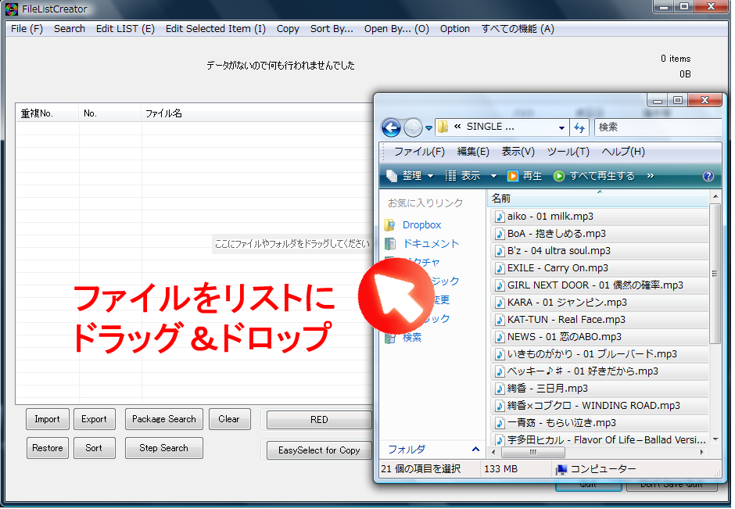Navigate back with the blue back arrow

(391, 127)
